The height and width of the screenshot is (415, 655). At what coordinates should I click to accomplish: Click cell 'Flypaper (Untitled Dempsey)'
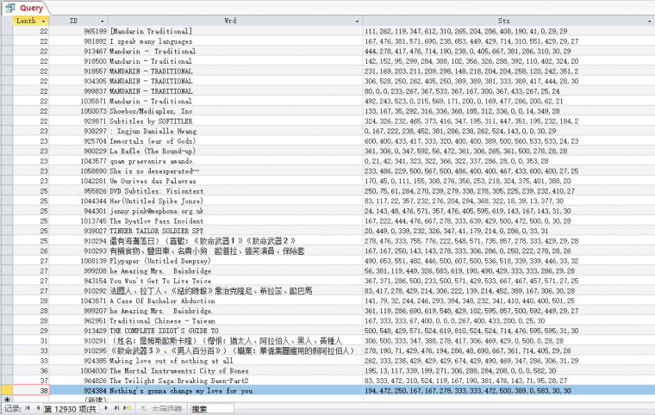[x=235, y=261]
